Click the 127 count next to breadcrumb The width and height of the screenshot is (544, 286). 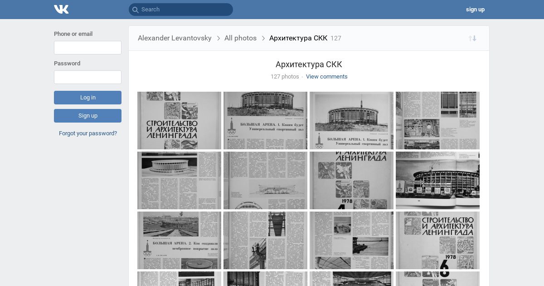(336, 39)
